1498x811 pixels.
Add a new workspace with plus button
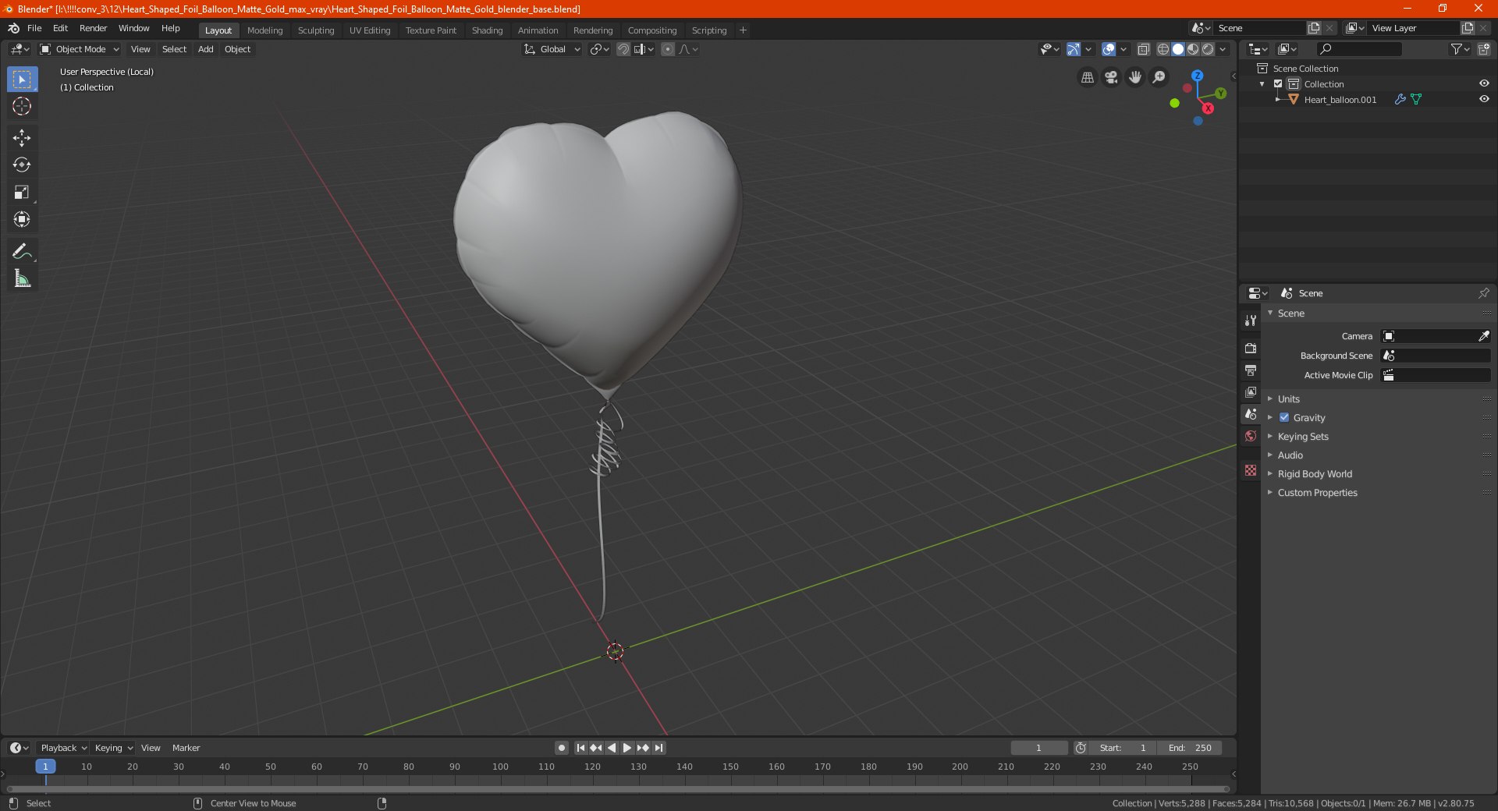coord(743,30)
